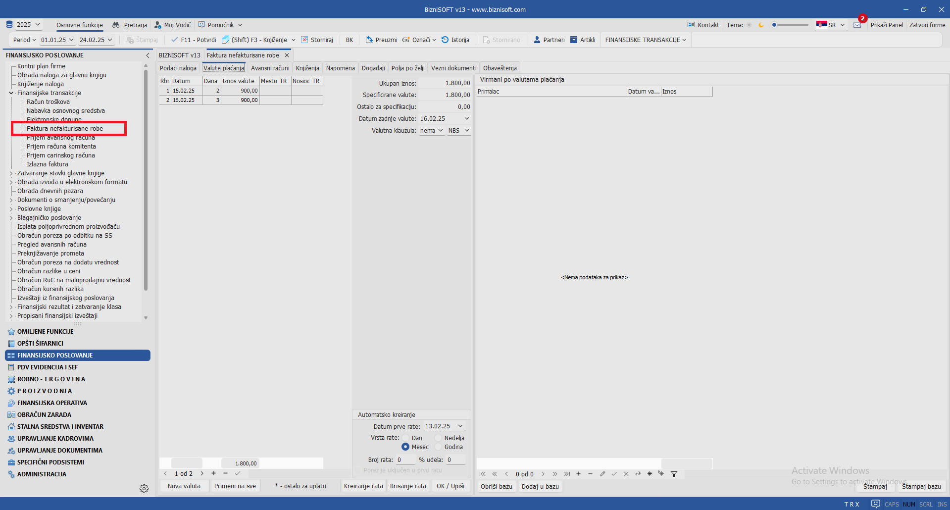Viewport: 950px width, 510px height.
Task: Adjust the Tema brightness slider
Action: click(791, 25)
